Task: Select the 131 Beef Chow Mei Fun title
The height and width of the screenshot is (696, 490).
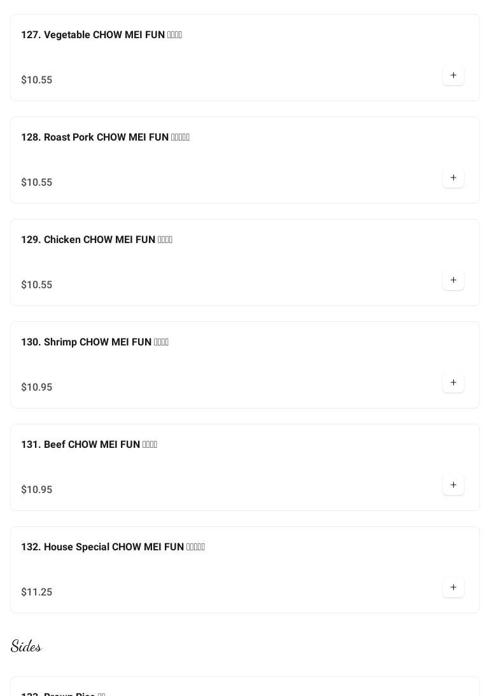Action: click(x=89, y=445)
